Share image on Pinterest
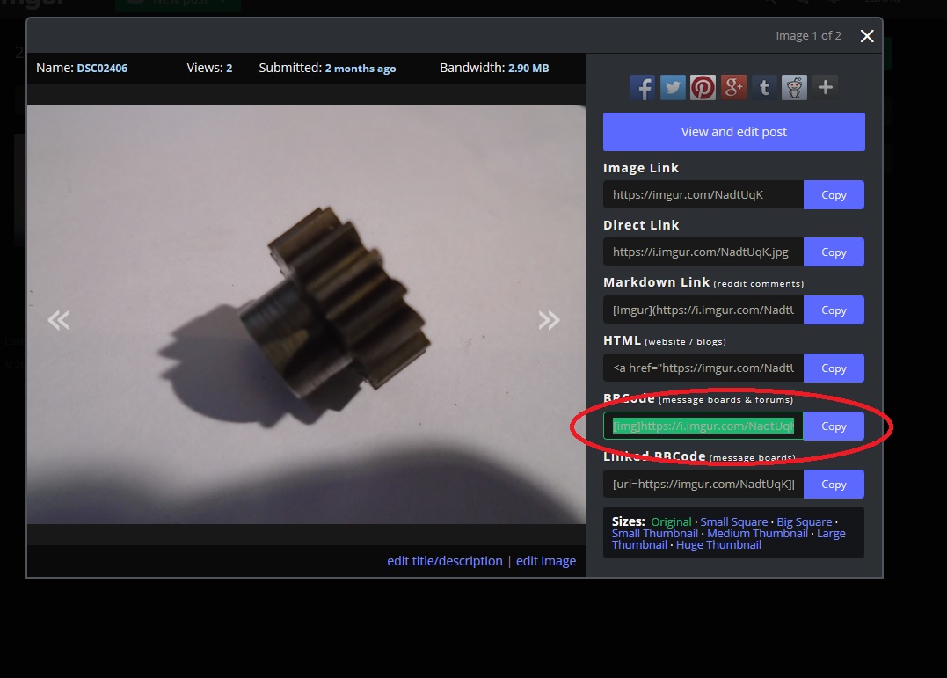Viewport: 947px width, 678px height. coord(703,88)
